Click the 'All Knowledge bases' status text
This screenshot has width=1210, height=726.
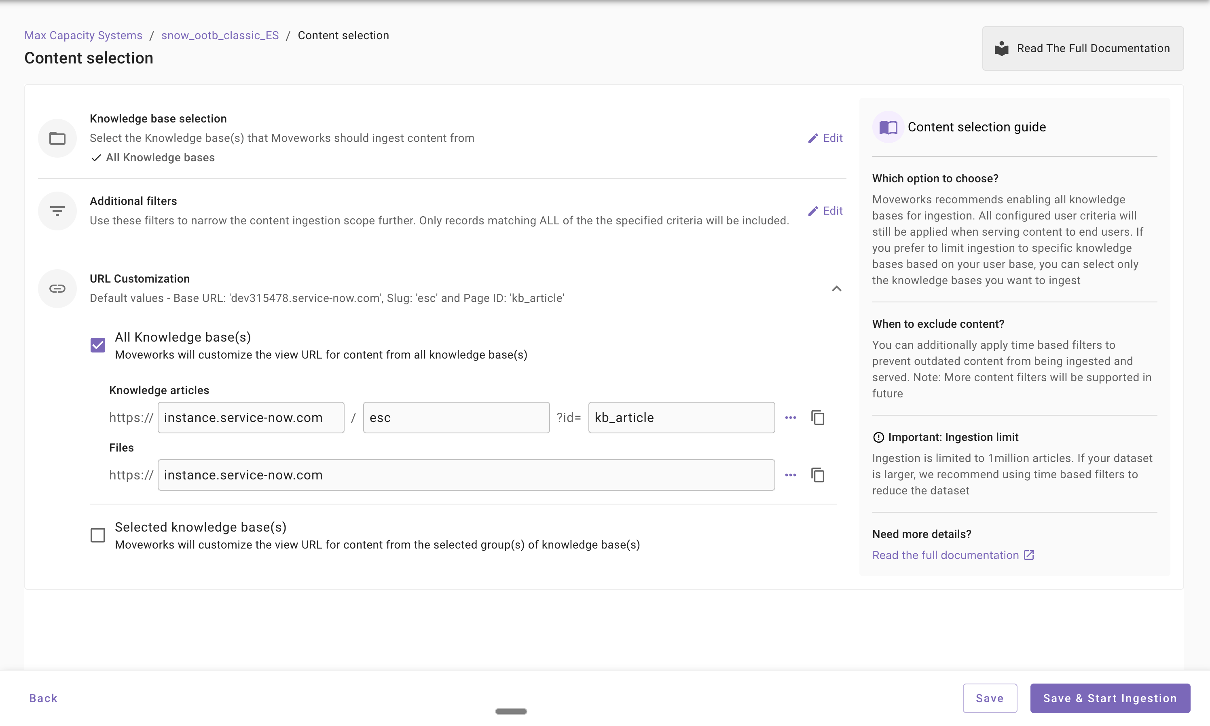(x=160, y=158)
